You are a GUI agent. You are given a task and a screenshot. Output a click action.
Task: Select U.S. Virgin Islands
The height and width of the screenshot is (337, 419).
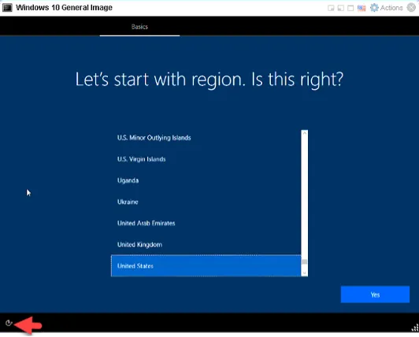tap(206, 159)
